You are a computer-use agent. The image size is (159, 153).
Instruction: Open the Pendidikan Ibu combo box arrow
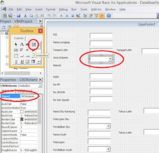click(108, 126)
